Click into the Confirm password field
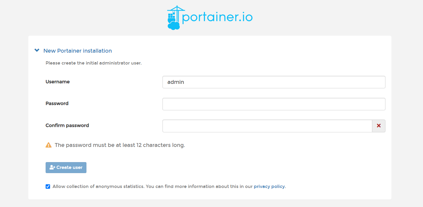Screen dimensions: 423x207 pyautogui.click(x=267, y=126)
